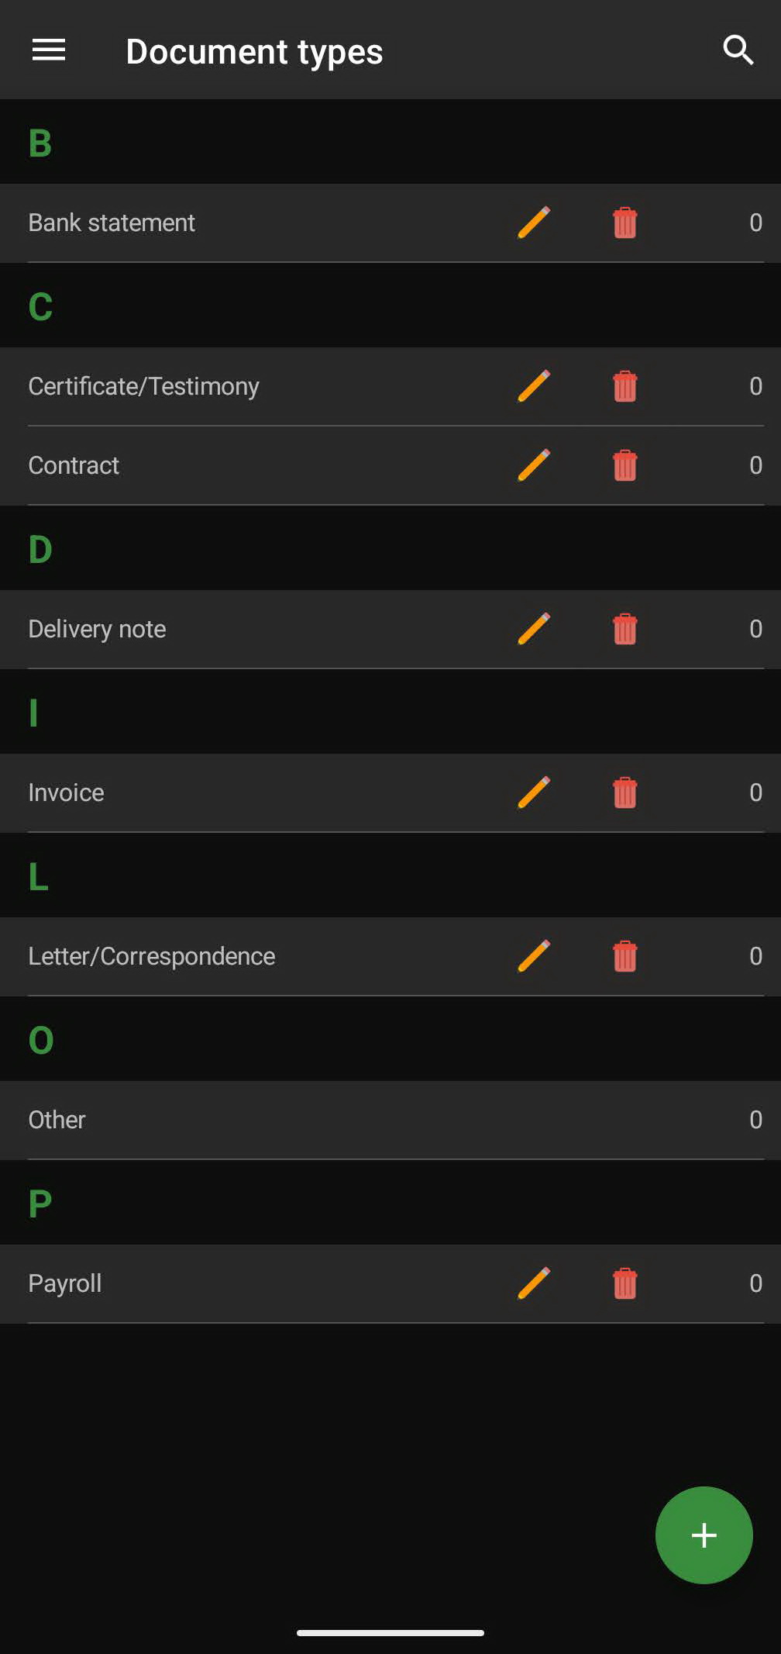Edit the Letter/Correspondence type

pos(534,956)
